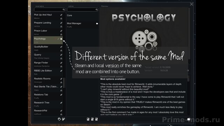
Task: Select the ResearchPal mod
Action: (48, 112)
